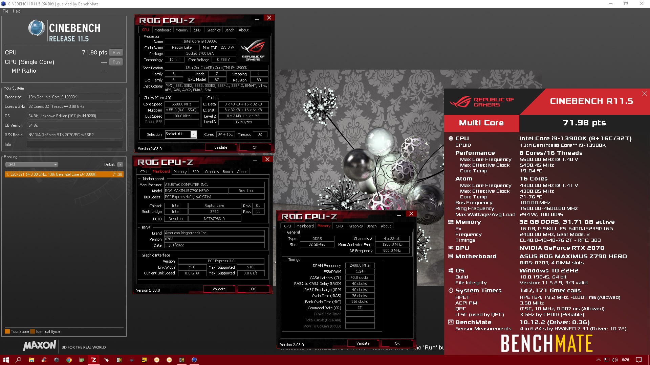Open taskbar Search magnifier
This screenshot has height=365, width=650.
click(x=18, y=360)
